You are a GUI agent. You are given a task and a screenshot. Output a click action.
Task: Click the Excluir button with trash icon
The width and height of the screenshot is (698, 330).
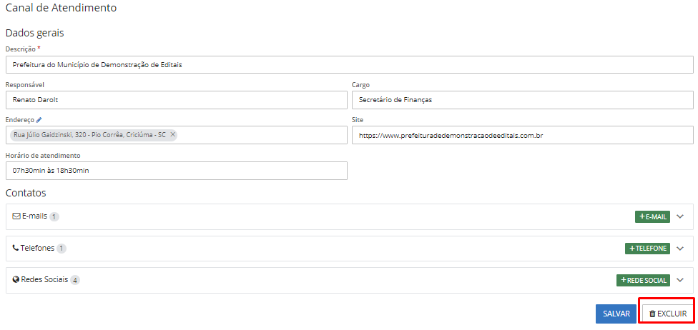[667, 314]
